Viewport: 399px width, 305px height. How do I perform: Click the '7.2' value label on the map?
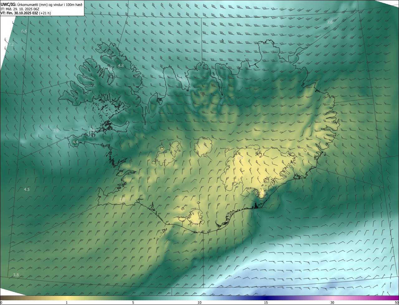tap(11, 45)
